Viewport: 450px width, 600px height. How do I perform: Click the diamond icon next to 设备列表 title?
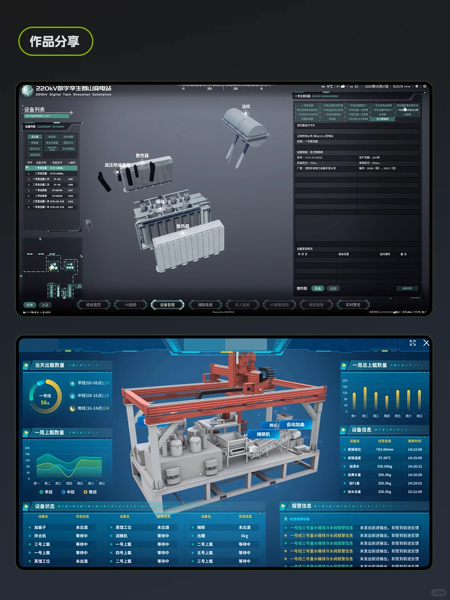click(x=71, y=112)
